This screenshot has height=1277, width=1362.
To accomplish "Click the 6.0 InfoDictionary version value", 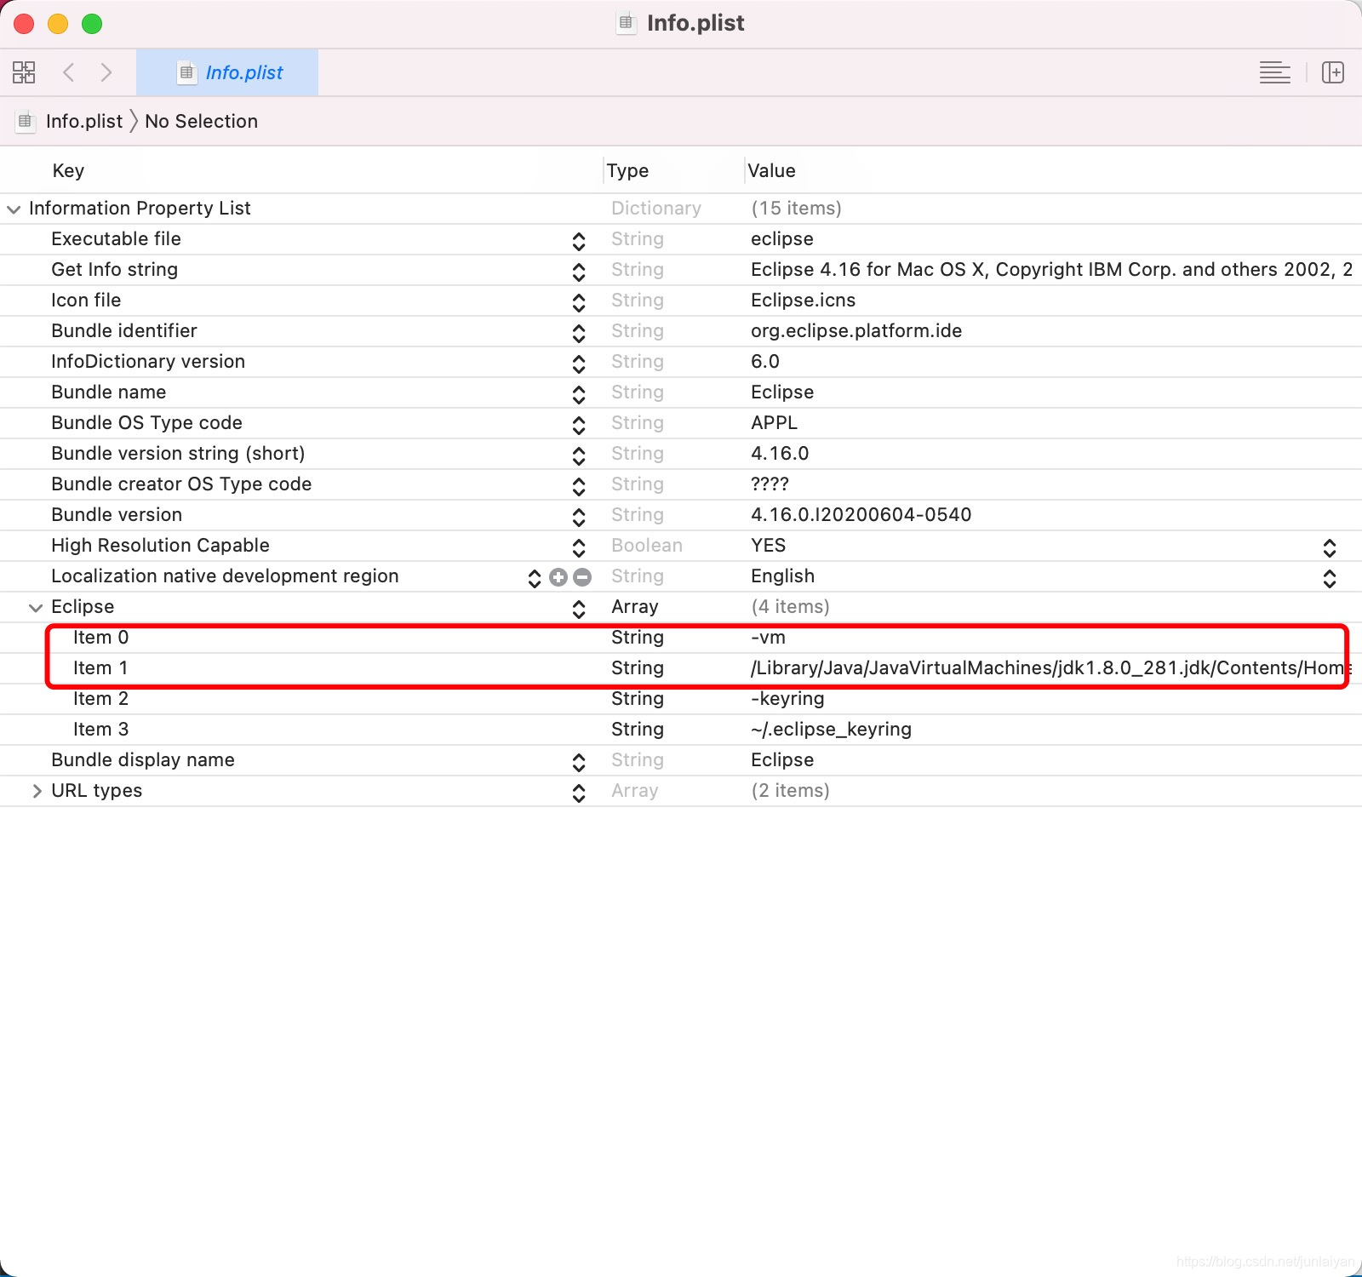I will [764, 362].
